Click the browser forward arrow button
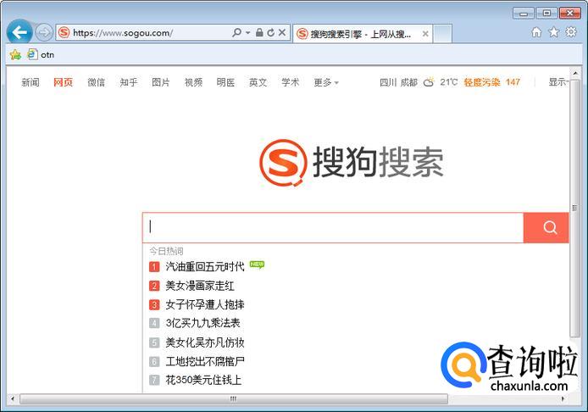Image resolution: width=588 pixels, height=412 pixels. (x=44, y=33)
